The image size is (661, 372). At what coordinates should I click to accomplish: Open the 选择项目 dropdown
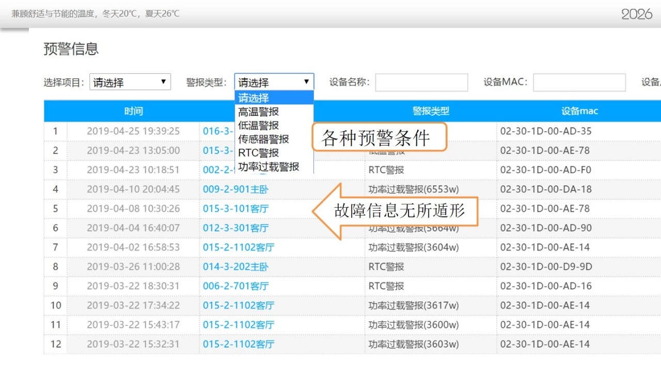[130, 82]
